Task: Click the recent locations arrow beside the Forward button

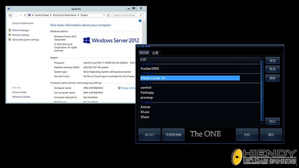Action: click(x=21, y=15)
